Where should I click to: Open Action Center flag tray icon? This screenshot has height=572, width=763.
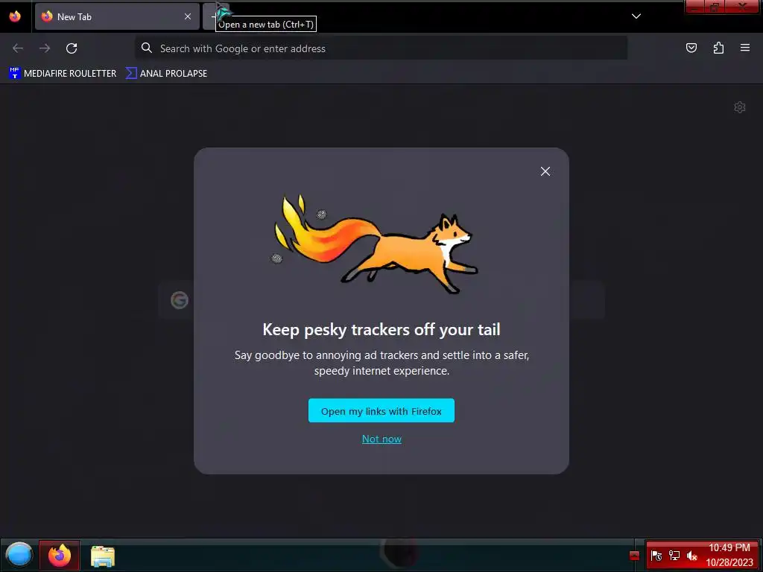point(656,556)
